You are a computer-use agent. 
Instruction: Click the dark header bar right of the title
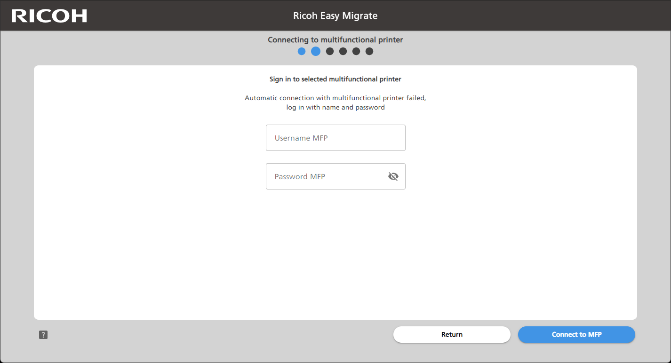518,16
